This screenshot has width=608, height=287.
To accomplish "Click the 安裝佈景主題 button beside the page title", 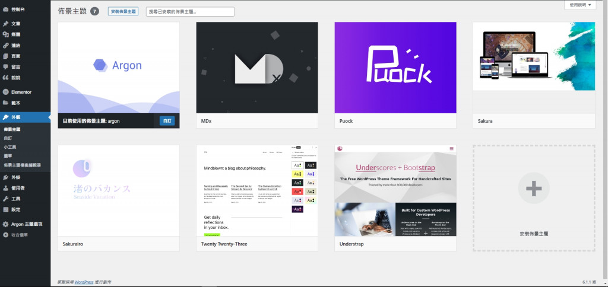I will 123,12.
